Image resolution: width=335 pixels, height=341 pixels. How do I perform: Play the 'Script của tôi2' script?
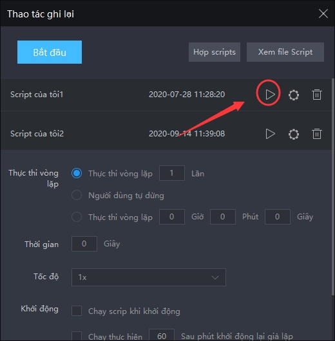coord(270,134)
